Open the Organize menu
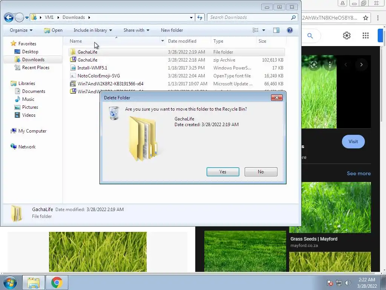386x290 pixels. (x=21, y=30)
